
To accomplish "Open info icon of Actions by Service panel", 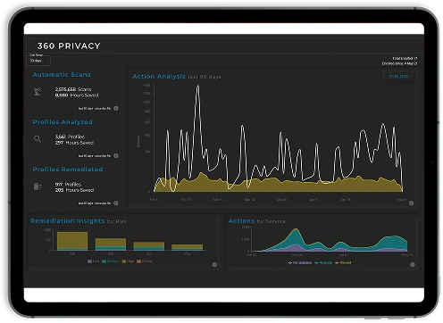I will point(413,264).
